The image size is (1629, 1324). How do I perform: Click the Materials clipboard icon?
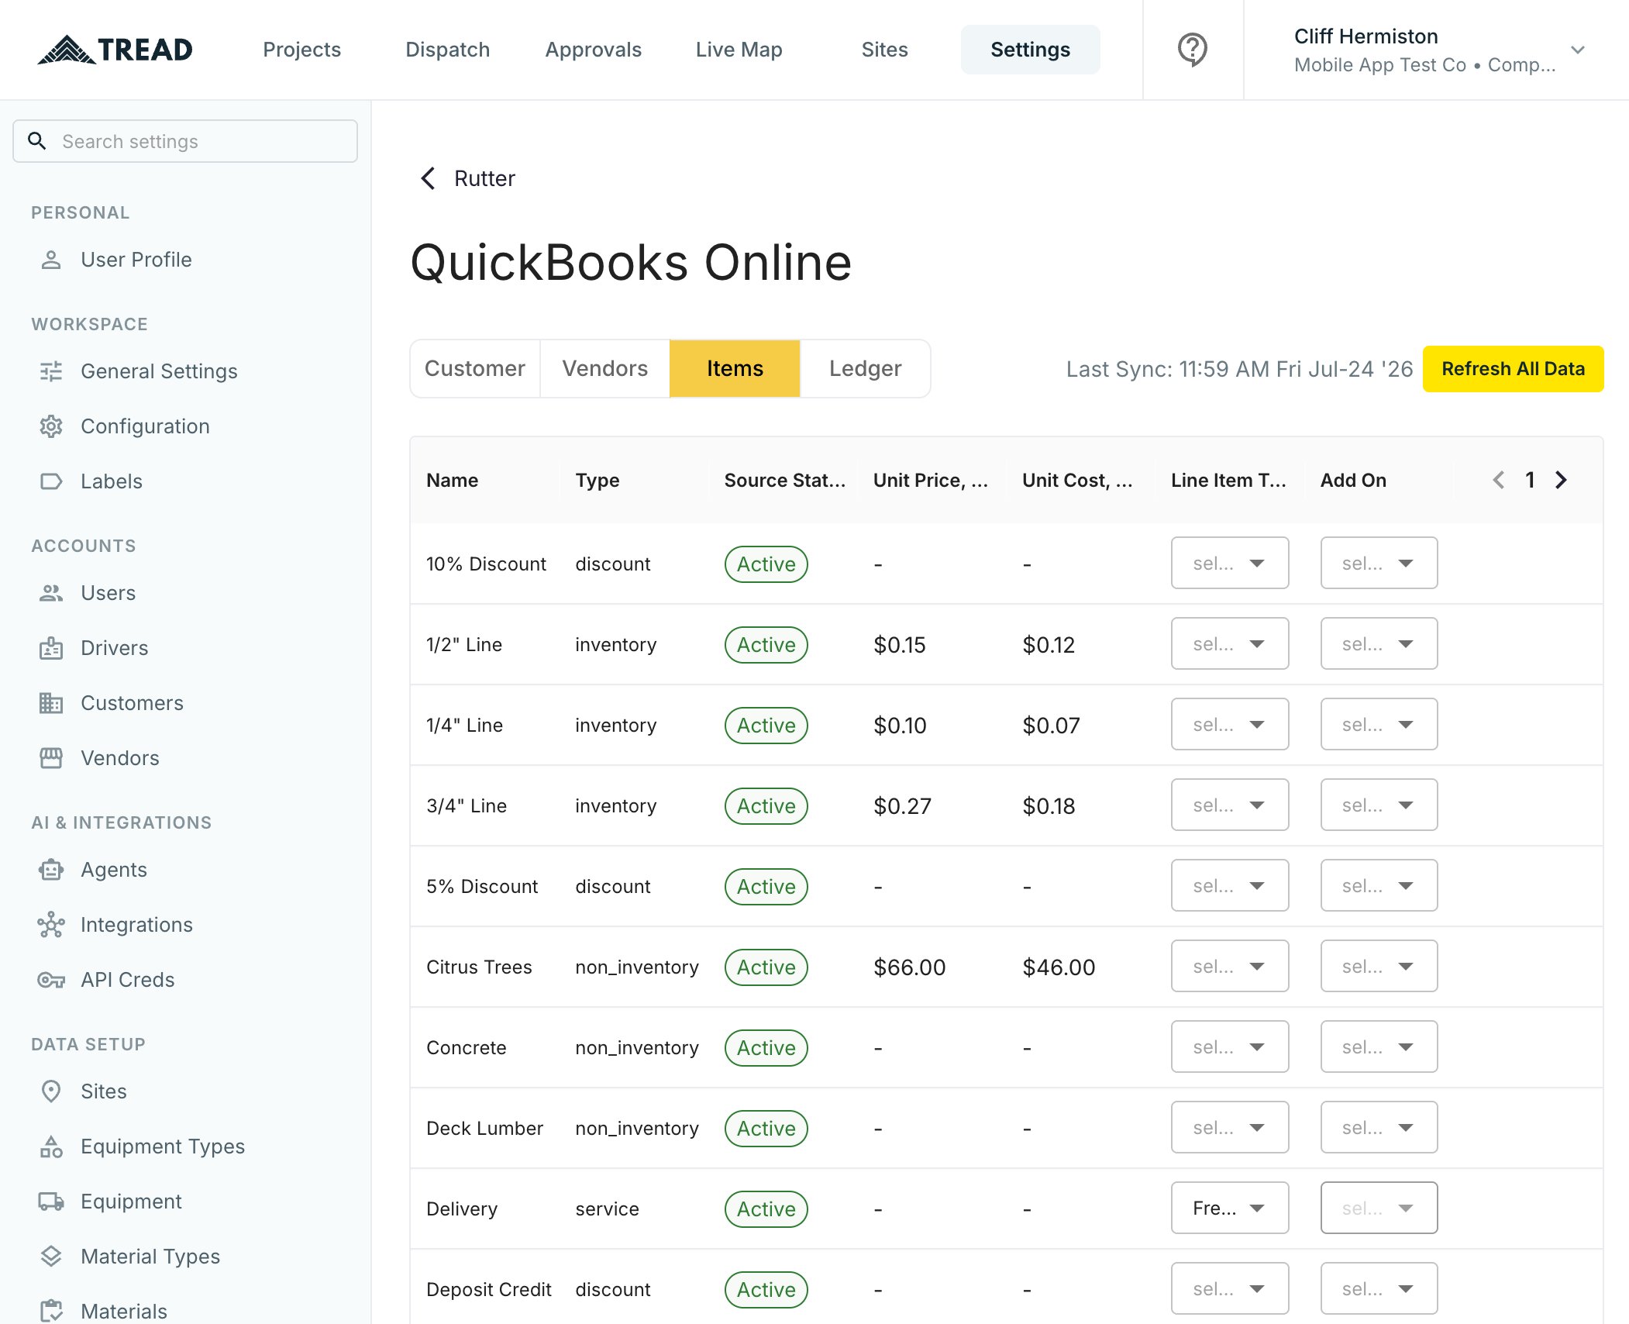pos(51,1311)
